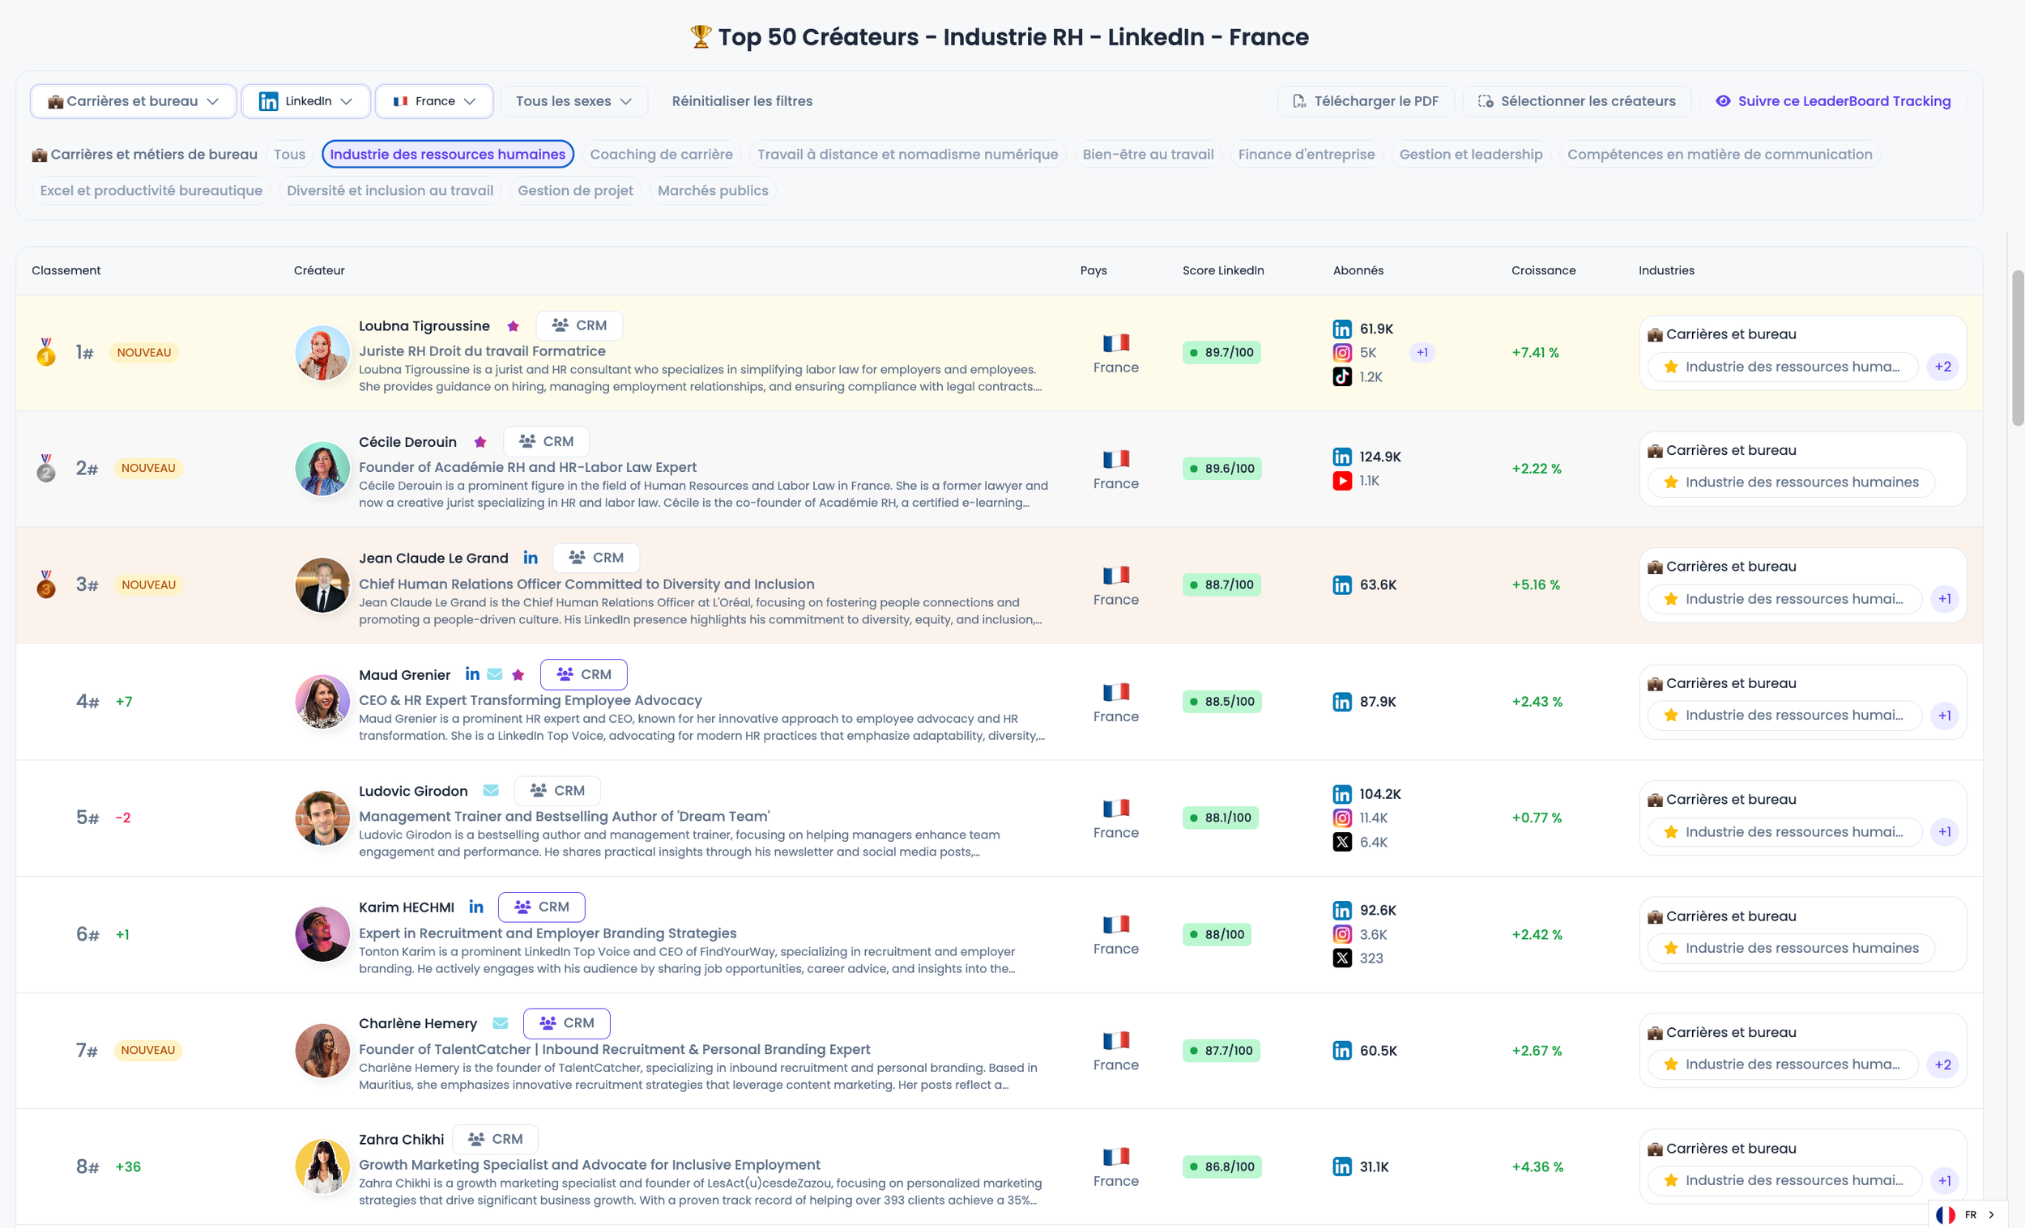Select the Gestion et leadership tab
Screen dimensions: 2025x1228
[x=1470, y=155]
